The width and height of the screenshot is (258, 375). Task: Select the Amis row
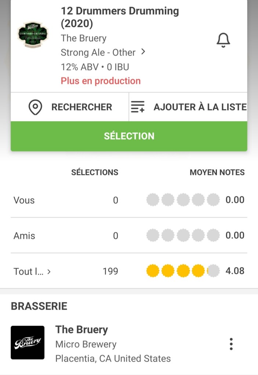(x=24, y=236)
